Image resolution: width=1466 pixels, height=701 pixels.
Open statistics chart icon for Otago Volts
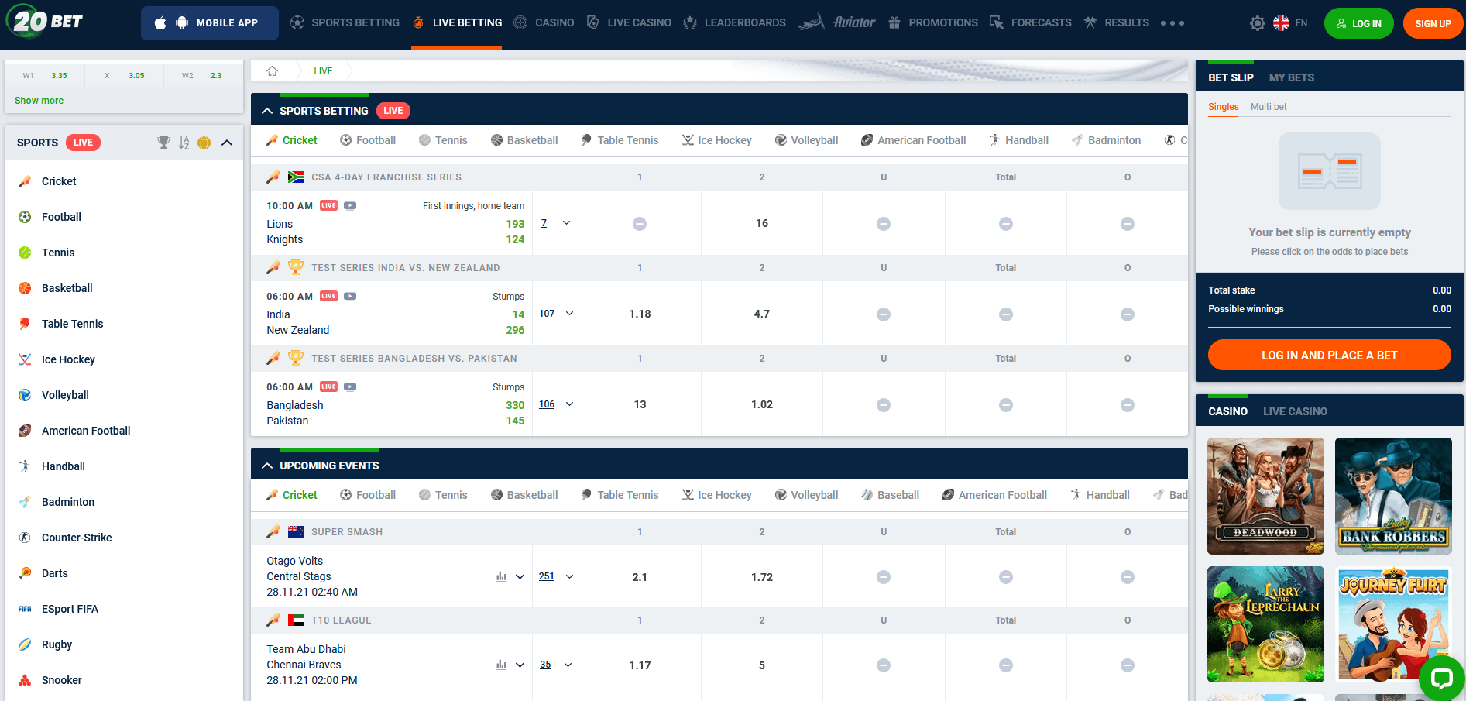coord(501,576)
